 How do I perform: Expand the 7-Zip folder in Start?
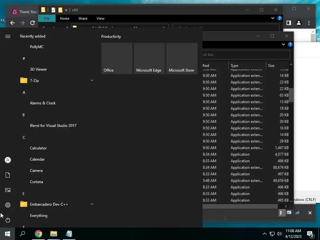point(92,80)
